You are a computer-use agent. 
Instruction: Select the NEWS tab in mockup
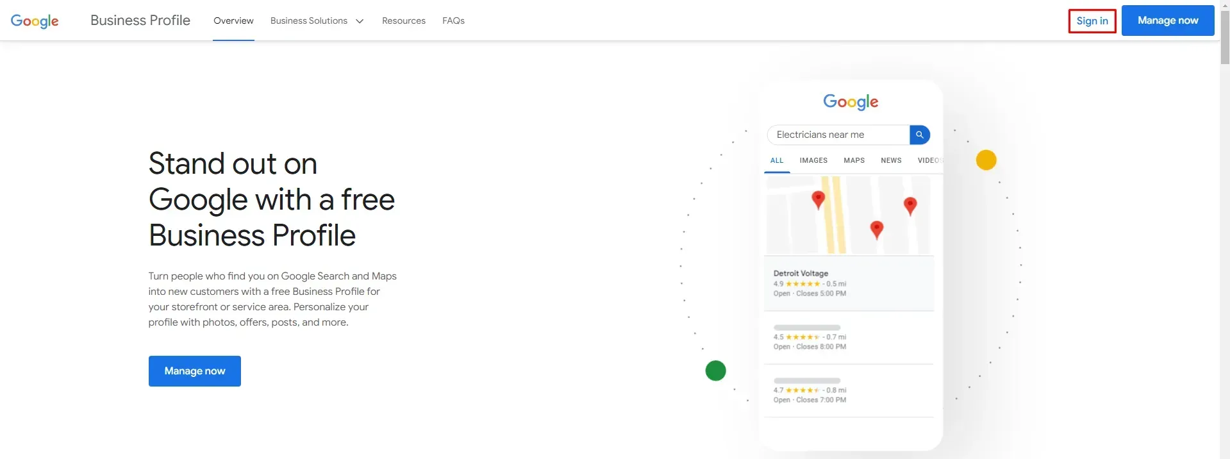coord(891,160)
